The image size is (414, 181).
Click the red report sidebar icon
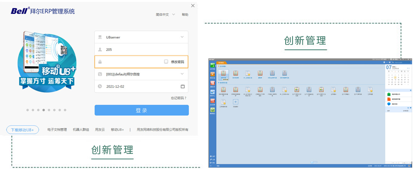[x=213, y=83]
